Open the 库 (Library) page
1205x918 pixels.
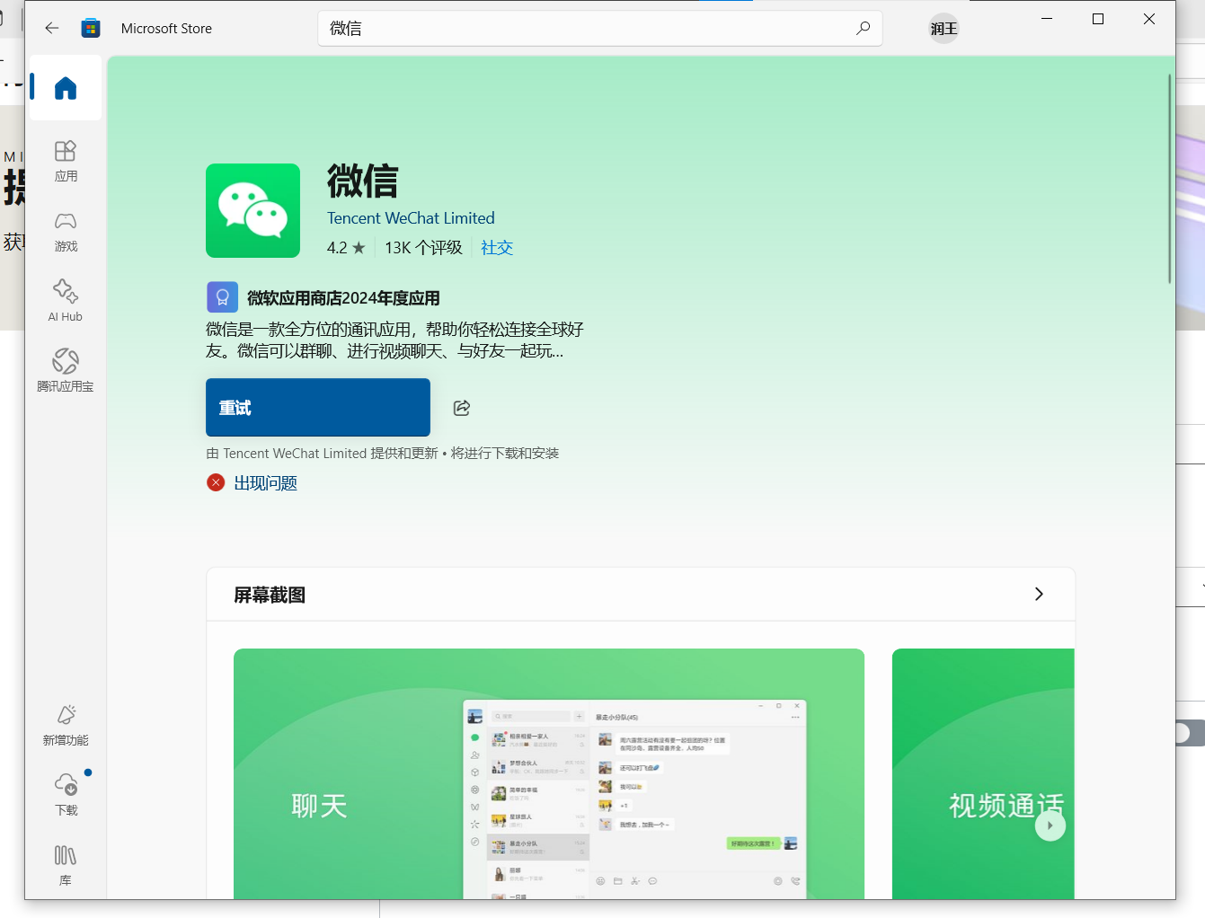tap(66, 866)
